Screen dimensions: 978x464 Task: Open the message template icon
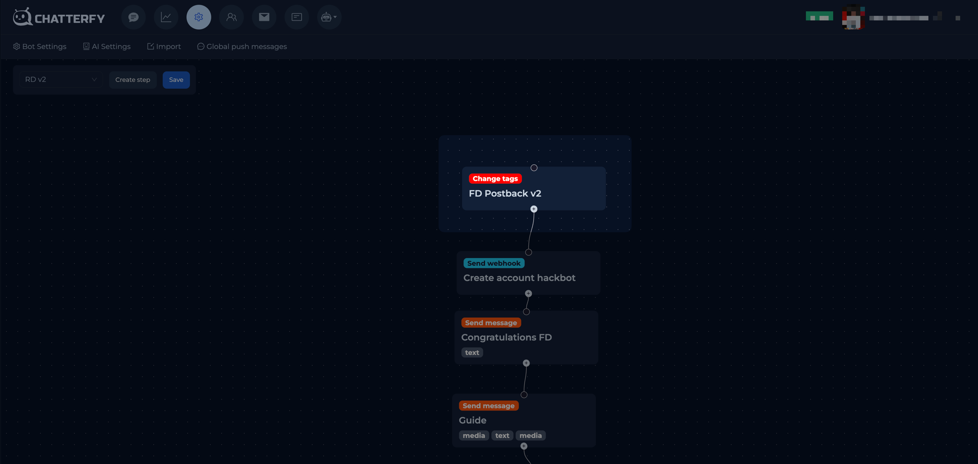click(x=297, y=17)
